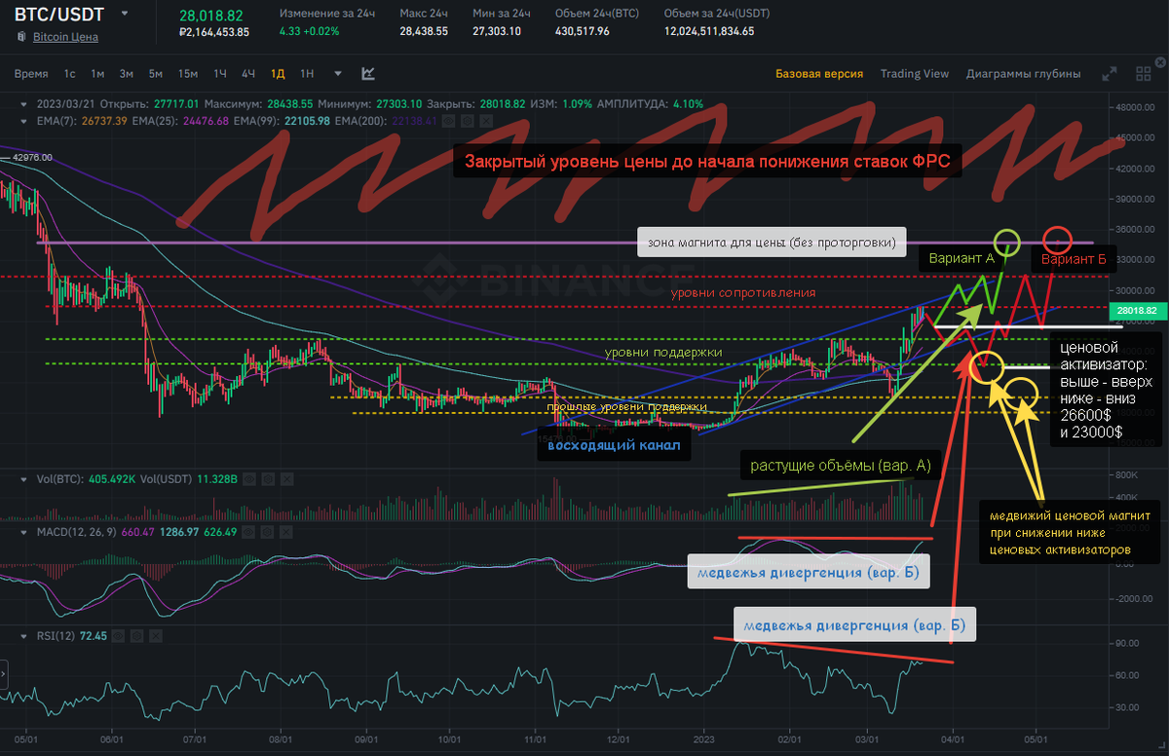The width and height of the screenshot is (1169, 756).
Task: Click the 11/01 date label on time axis
Action: click(x=535, y=740)
